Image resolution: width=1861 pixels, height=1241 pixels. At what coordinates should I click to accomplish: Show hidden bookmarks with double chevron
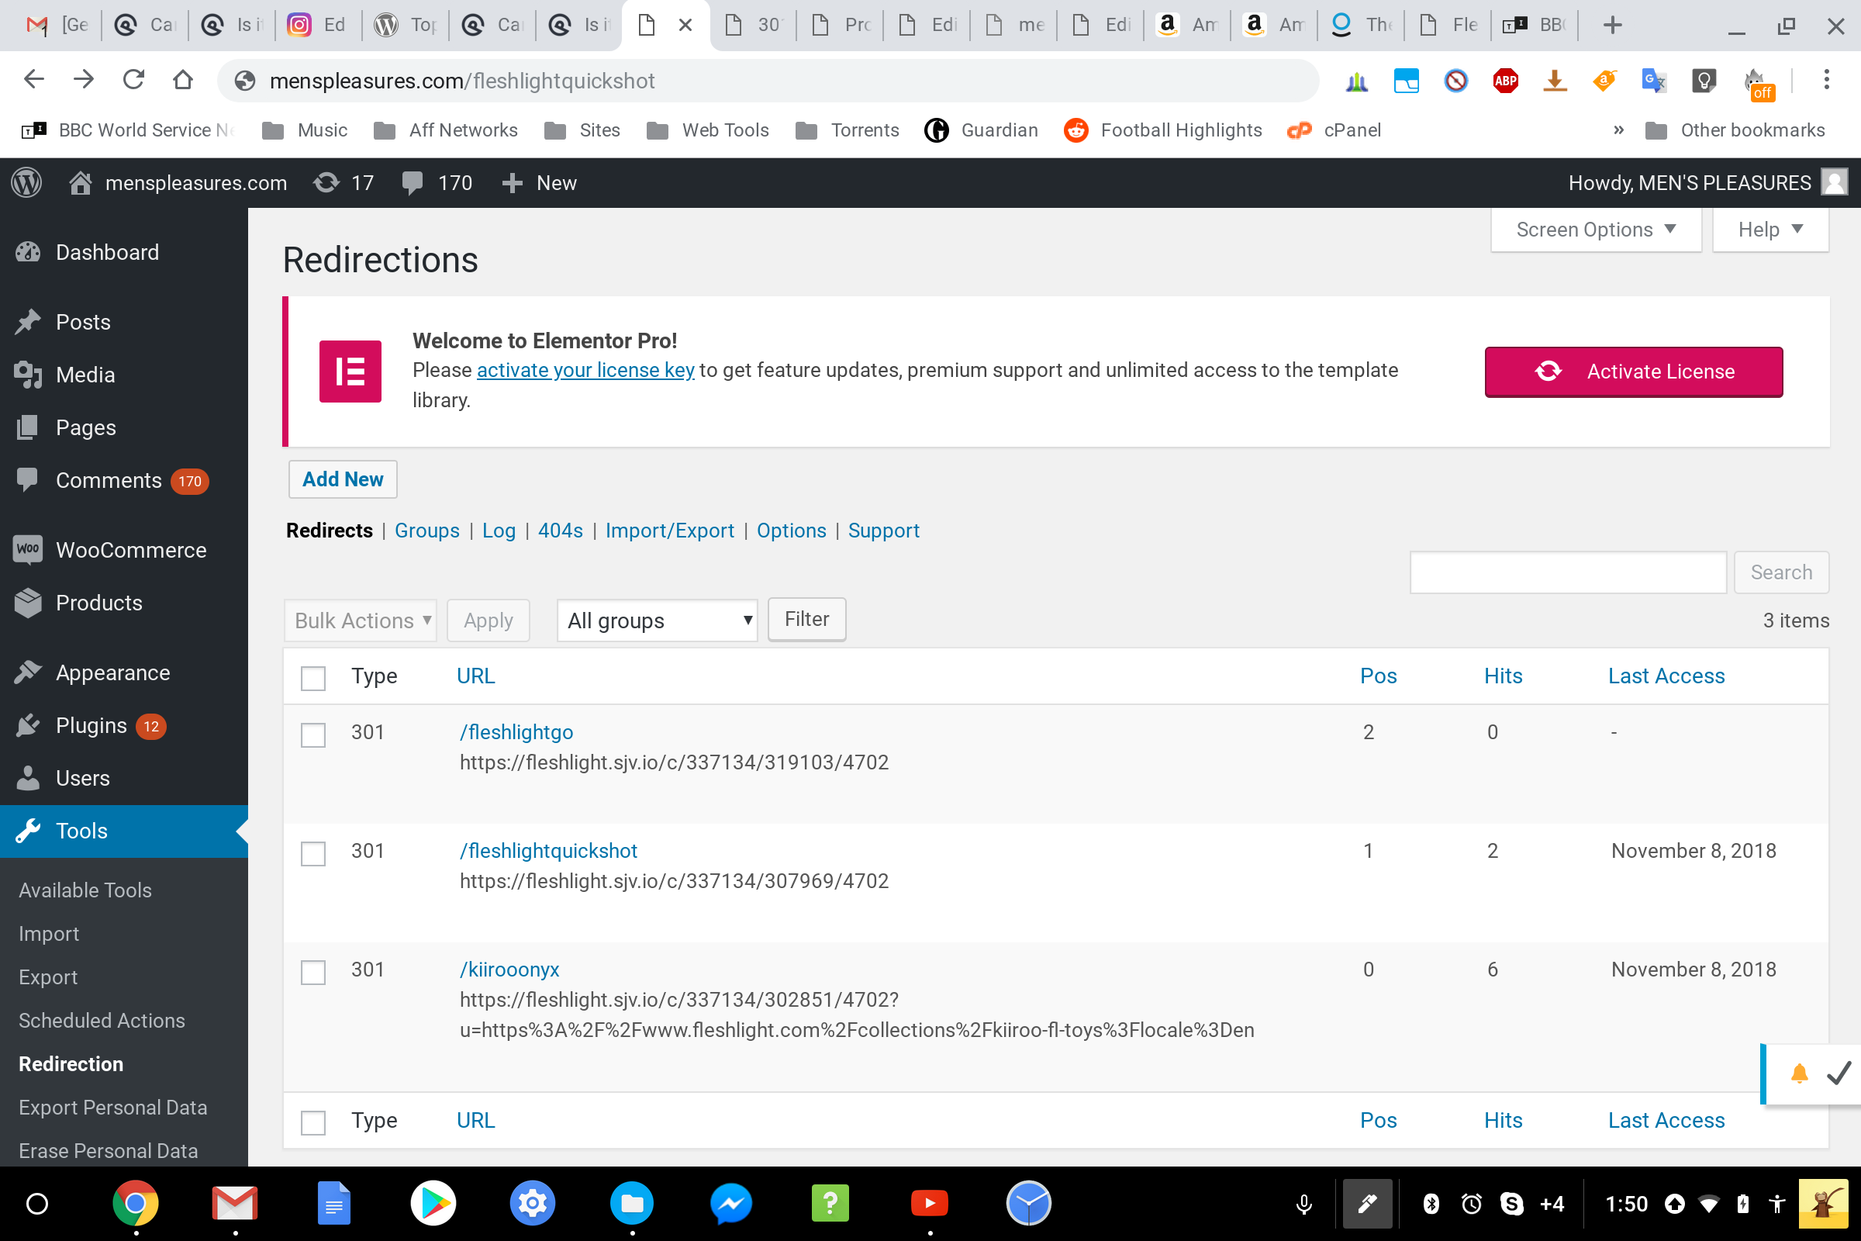[x=1618, y=130]
